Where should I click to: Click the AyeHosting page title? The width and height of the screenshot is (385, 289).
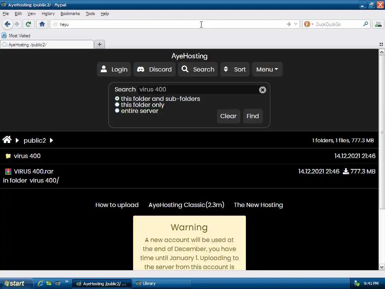click(x=189, y=56)
